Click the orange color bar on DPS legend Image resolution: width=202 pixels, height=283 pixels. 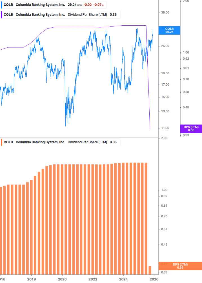2,142
